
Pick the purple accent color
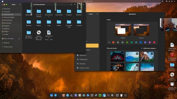click(145, 42)
